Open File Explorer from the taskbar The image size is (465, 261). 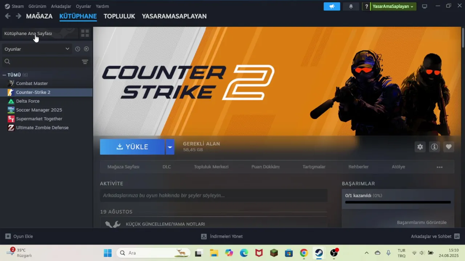click(x=214, y=253)
